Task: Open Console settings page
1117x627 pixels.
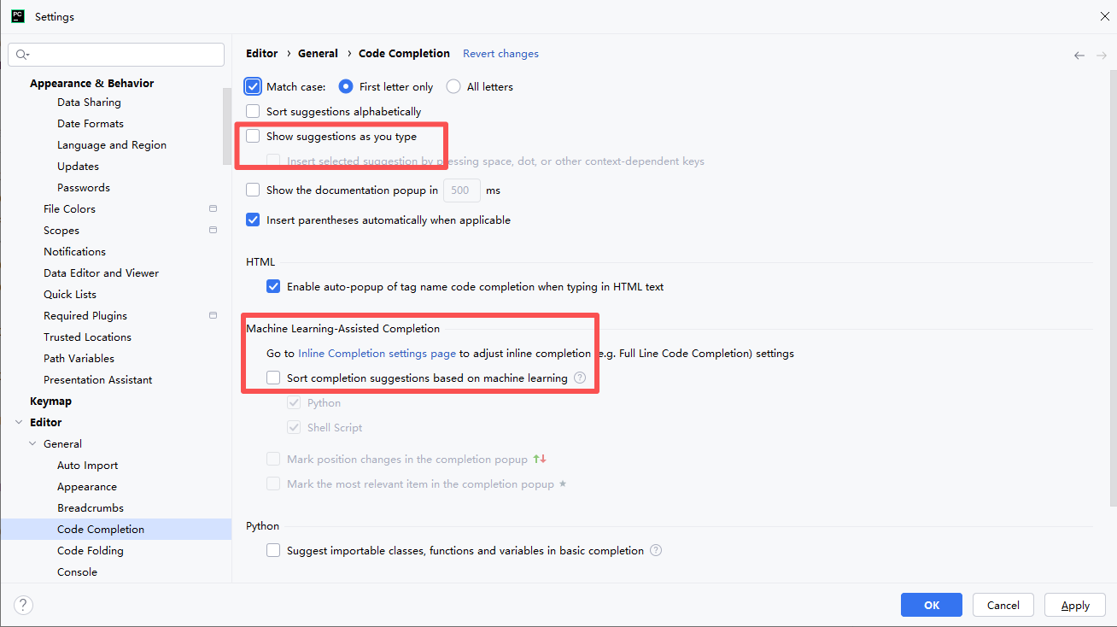Action: point(77,571)
